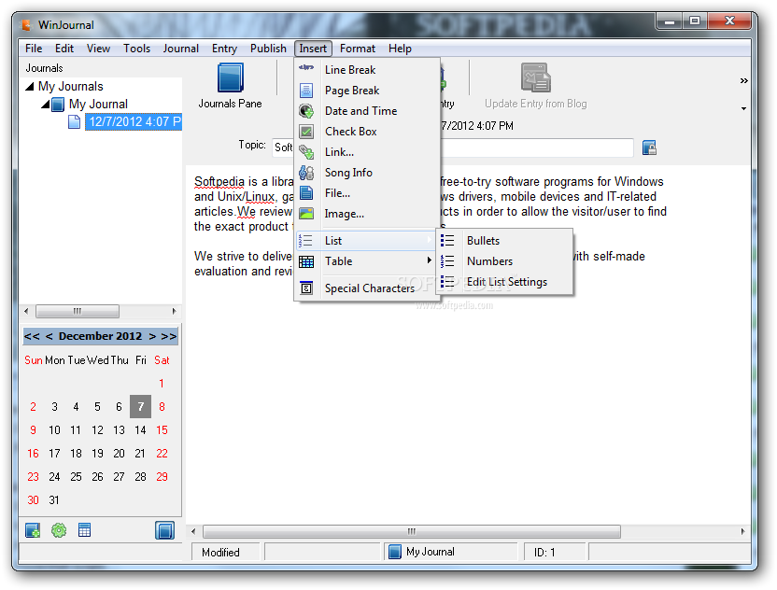Click the Link chain icon

(x=306, y=152)
